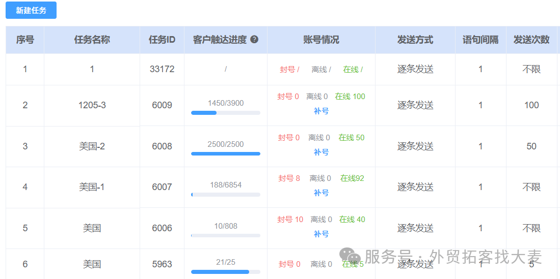Viewport: 560px width, 279px height.
Task: Open the 客户触达进度 help question-mark icon
Action: point(254,40)
